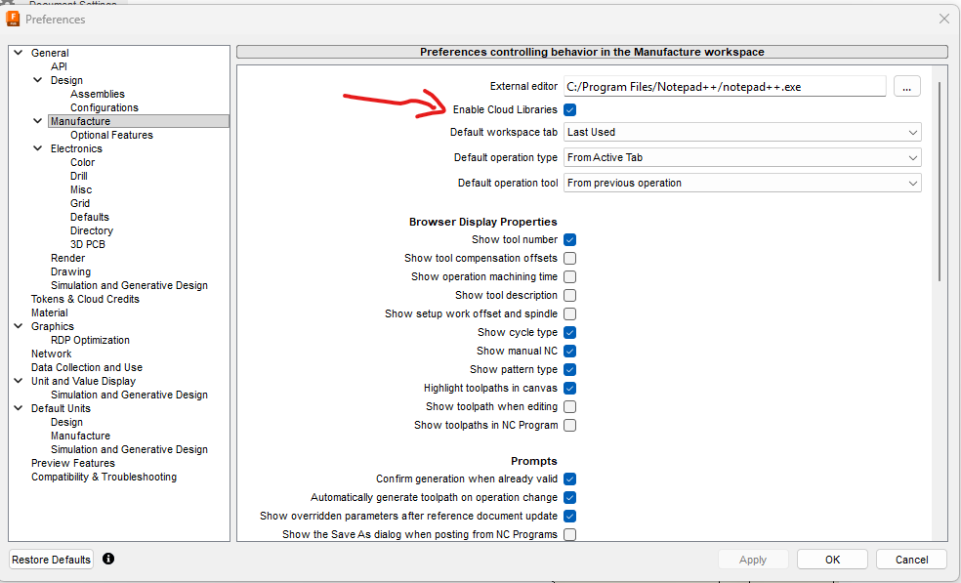
Task: Click the Fusion app icon in title bar
Action: (13, 19)
